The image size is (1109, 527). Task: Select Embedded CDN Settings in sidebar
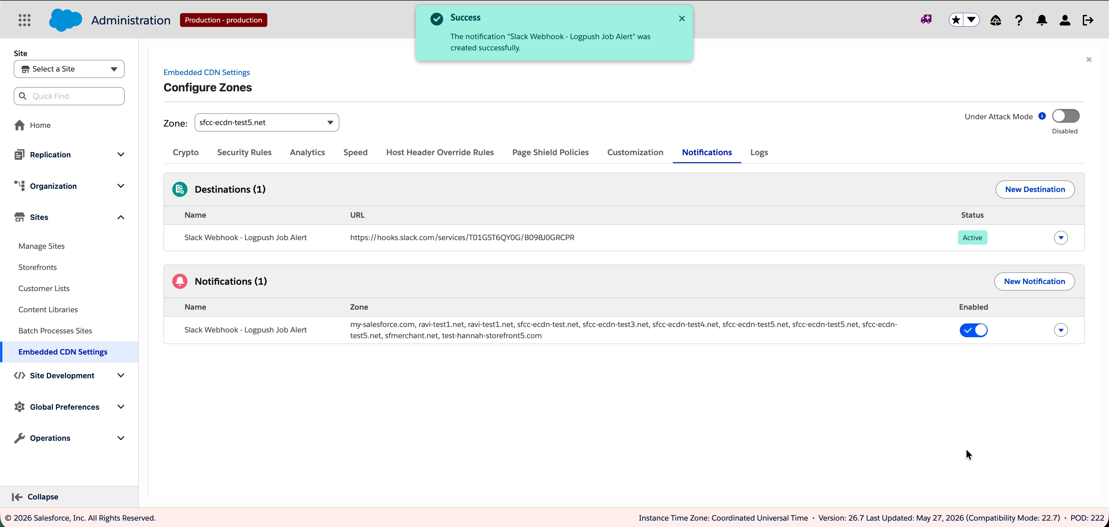69,352
